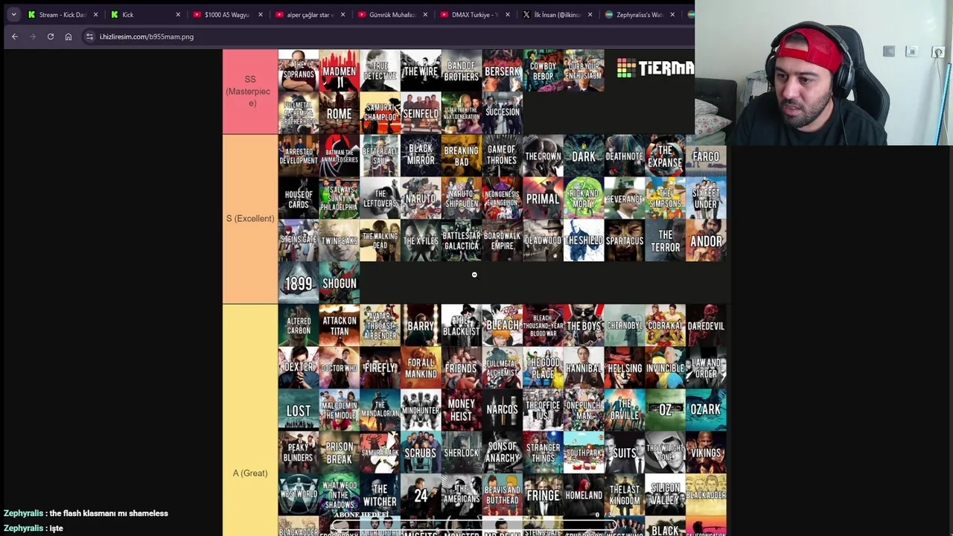This screenshot has height=536, width=953.
Task: Select the Black Mirror thumbnail
Action: [421, 156]
